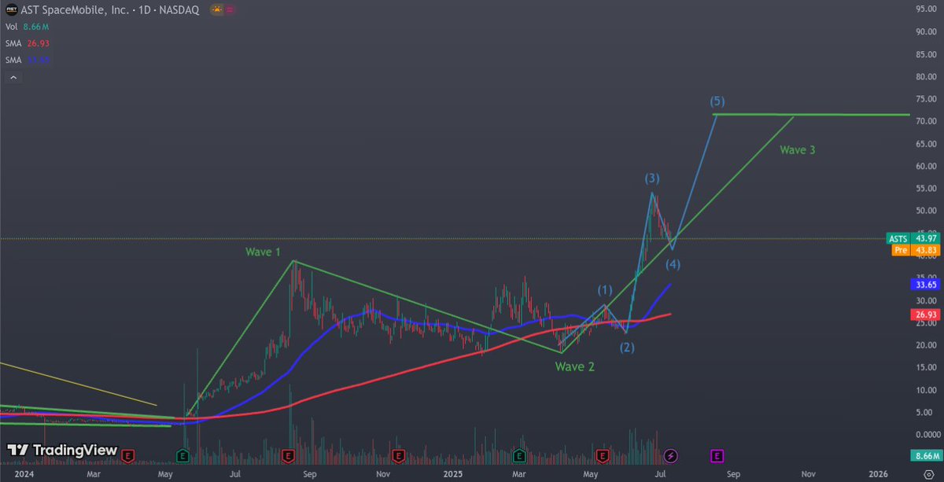The image size is (944, 482).
Task: Click the 70.00 label on the price axis
Action: [x=925, y=122]
